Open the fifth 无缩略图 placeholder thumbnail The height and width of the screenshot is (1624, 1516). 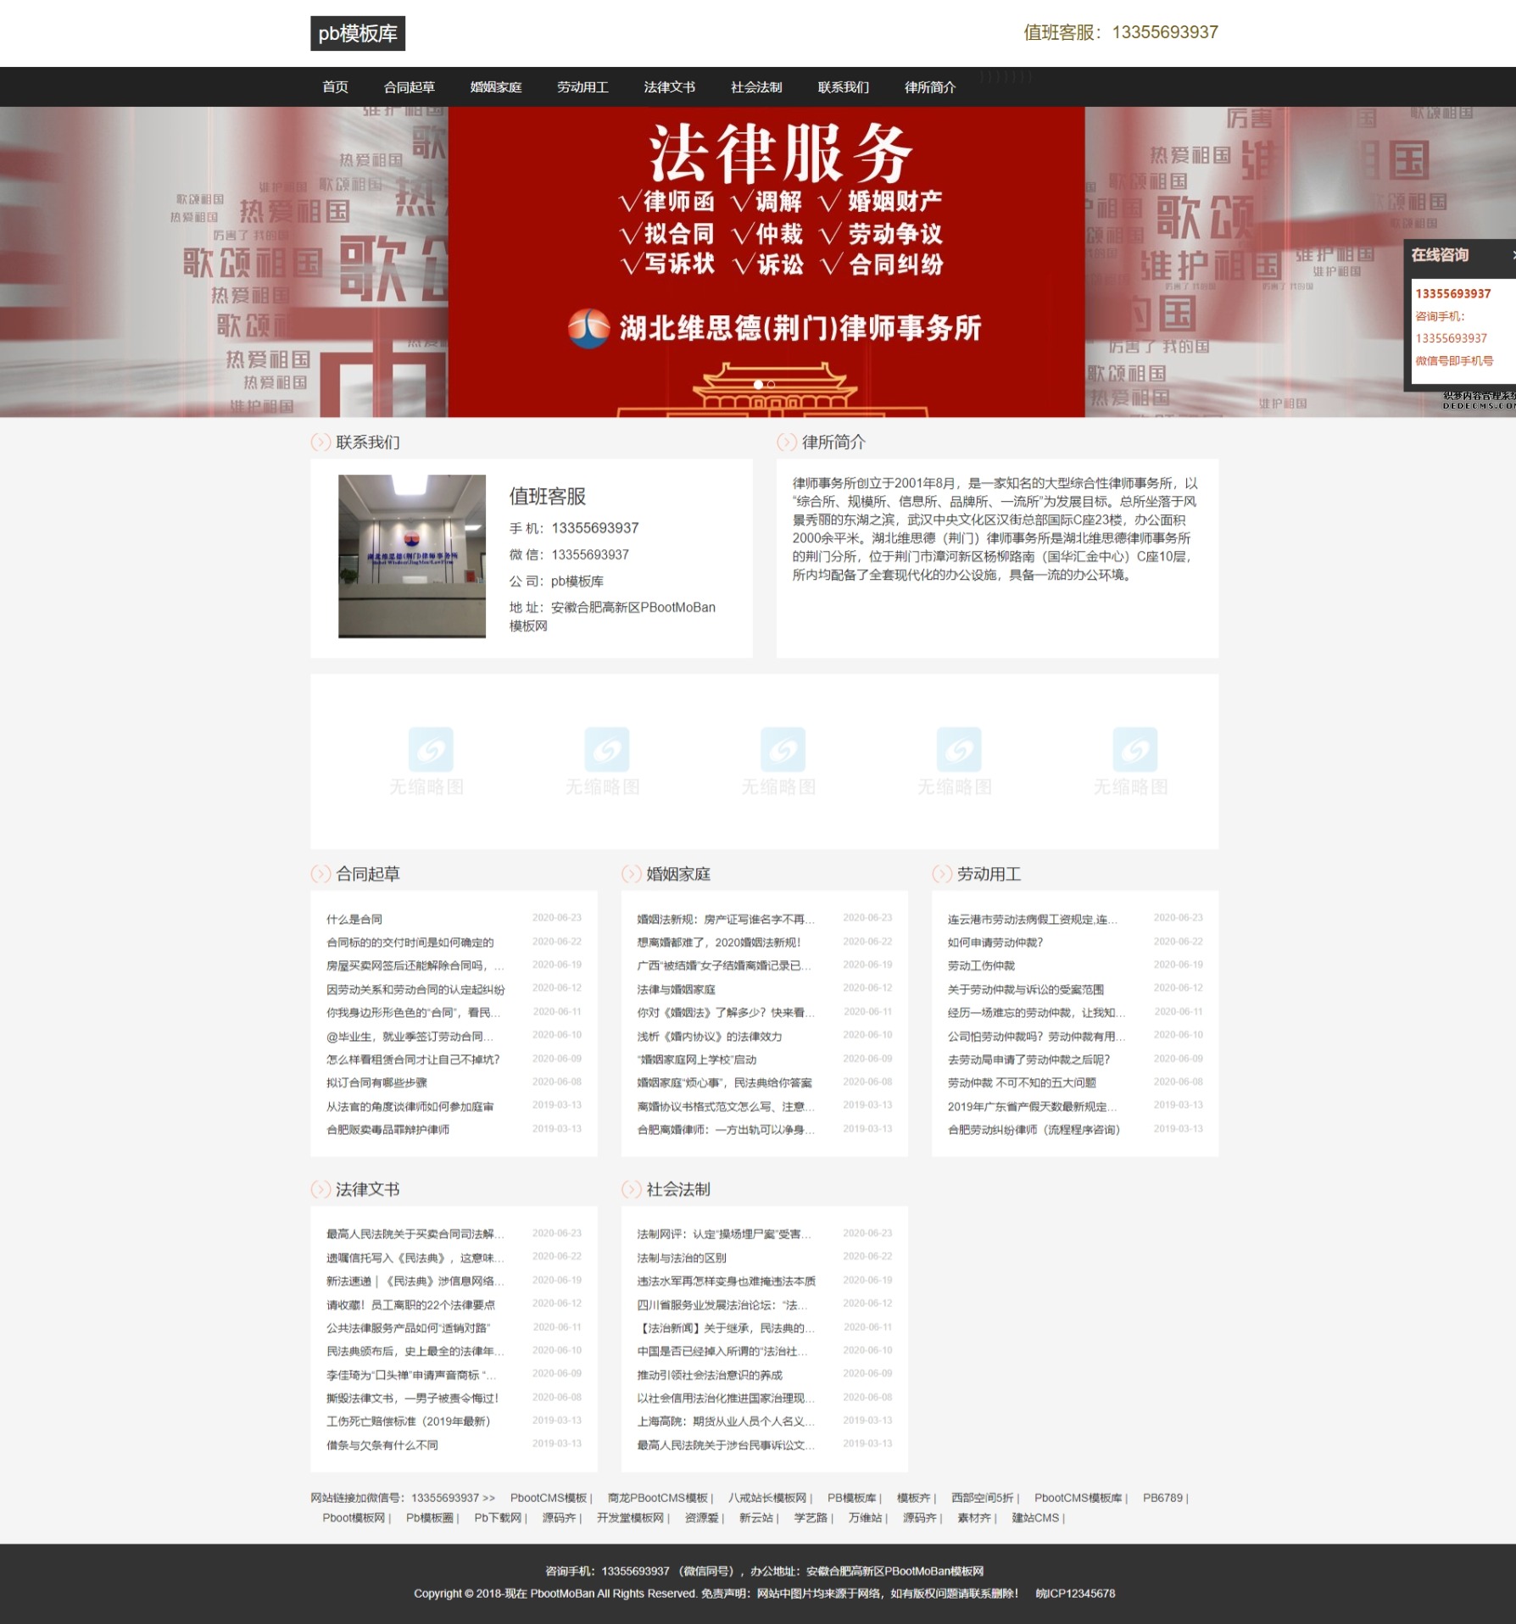[x=1131, y=761]
